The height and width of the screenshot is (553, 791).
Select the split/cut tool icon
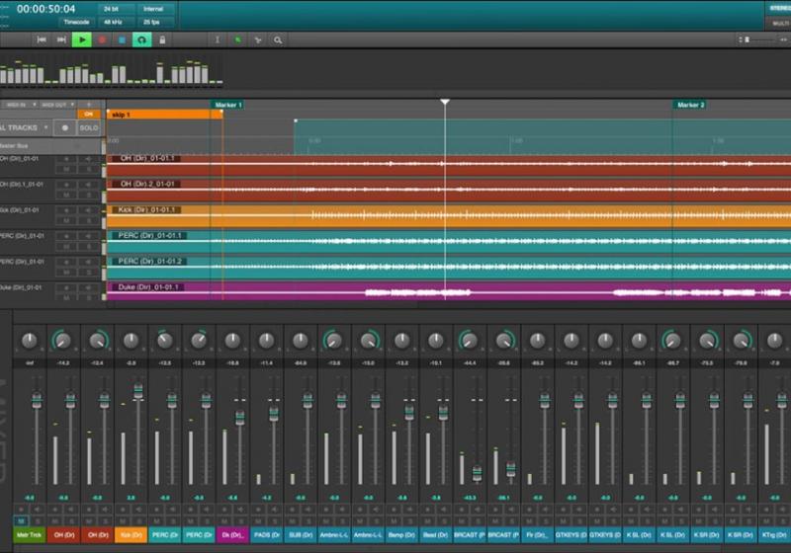point(258,39)
